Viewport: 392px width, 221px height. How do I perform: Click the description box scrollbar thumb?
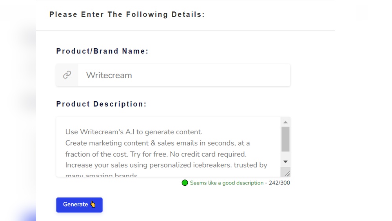(x=285, y=139)
